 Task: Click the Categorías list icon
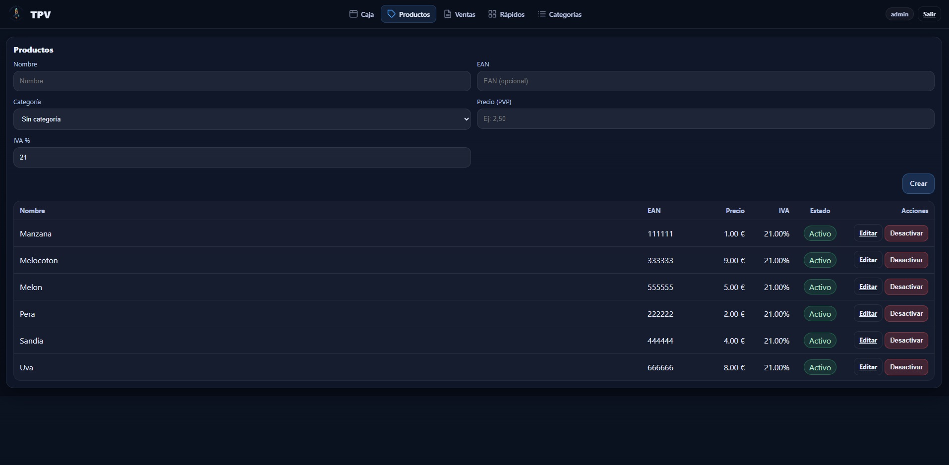(x=541, y=14)
